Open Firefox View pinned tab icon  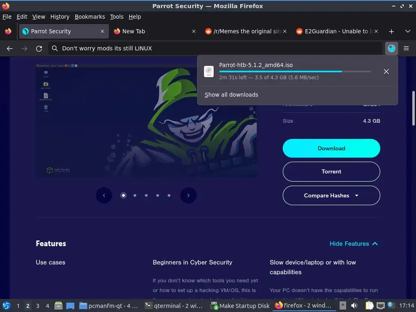(x=8, y=31)
